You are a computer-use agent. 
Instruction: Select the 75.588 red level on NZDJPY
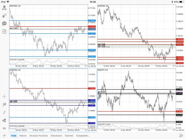point(179,111)
